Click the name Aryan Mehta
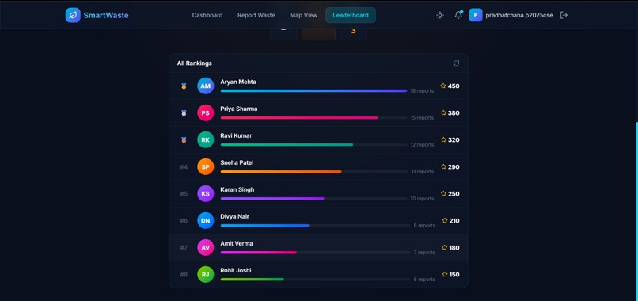The image size is (638, 301). point(238,82)
